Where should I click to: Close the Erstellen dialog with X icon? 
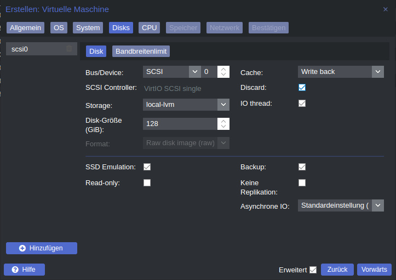tap(386, 9)
